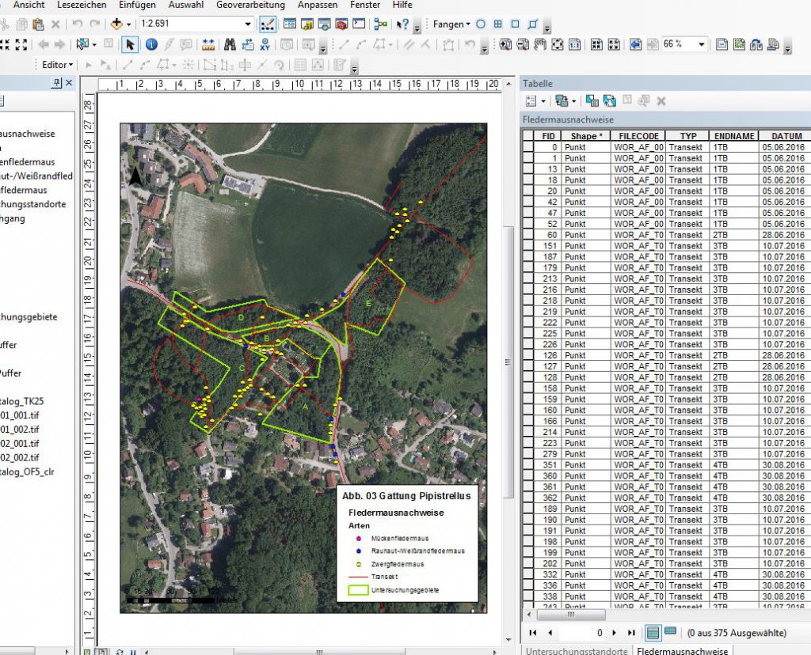The image size is (811, 655).
Task: Show selected records view in table
Action: coord(670,631)
